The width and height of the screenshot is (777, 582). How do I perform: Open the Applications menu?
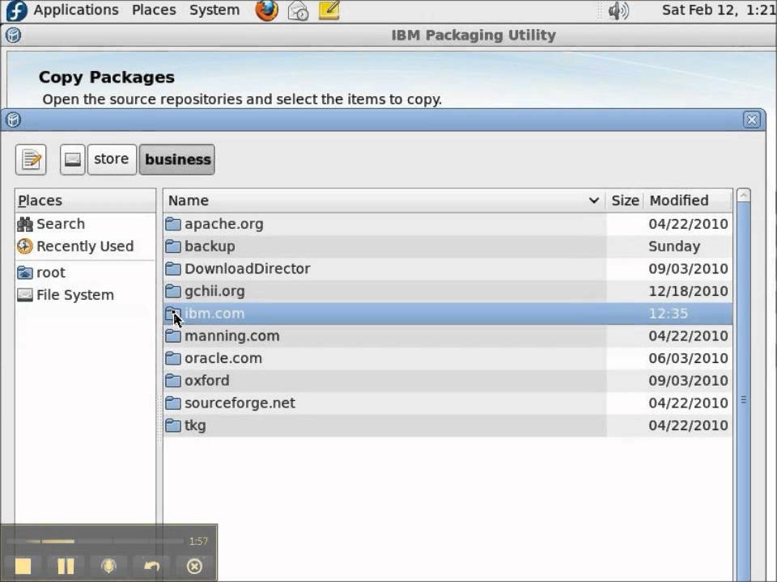point(76,10)
